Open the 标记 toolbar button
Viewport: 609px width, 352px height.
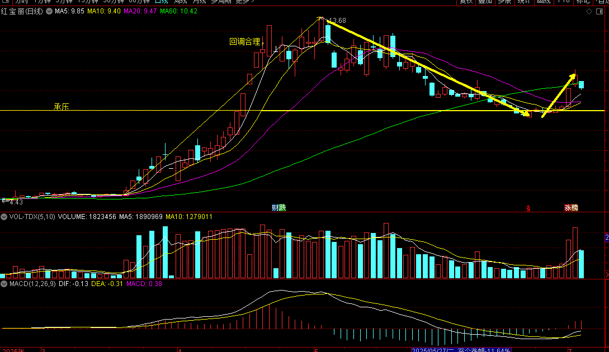(x=583, y=2)
